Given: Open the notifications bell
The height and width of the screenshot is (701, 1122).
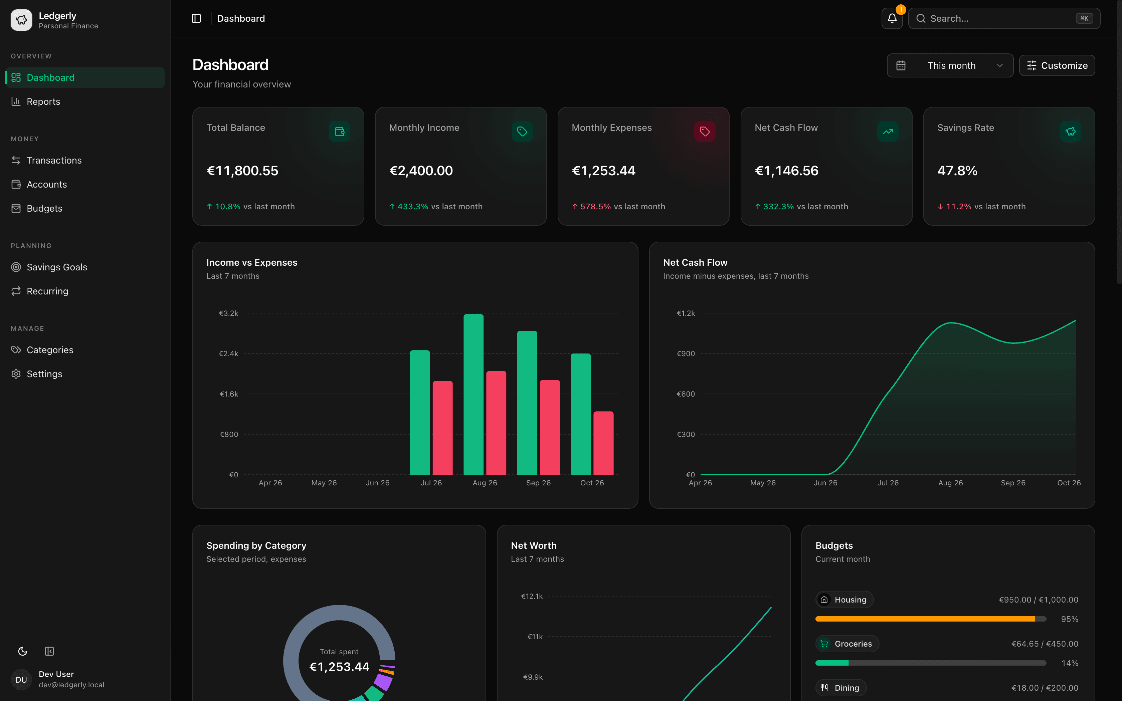Looking at the screenshot, I should click(x=892, y=19).
